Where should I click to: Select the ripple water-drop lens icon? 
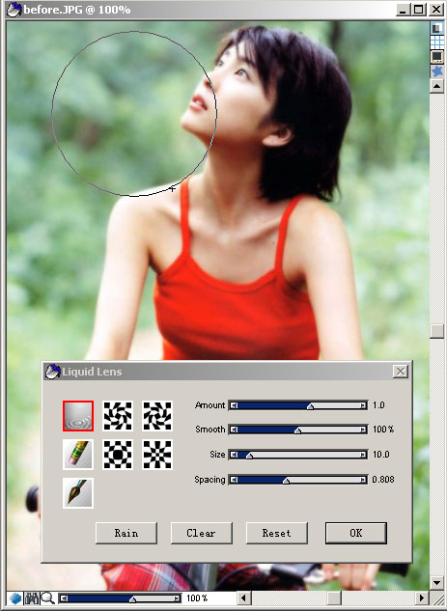point(78,416)
